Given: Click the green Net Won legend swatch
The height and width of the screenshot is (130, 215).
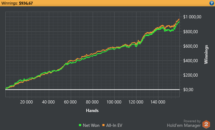Looking at the screenshot, I should pos(80,125).
